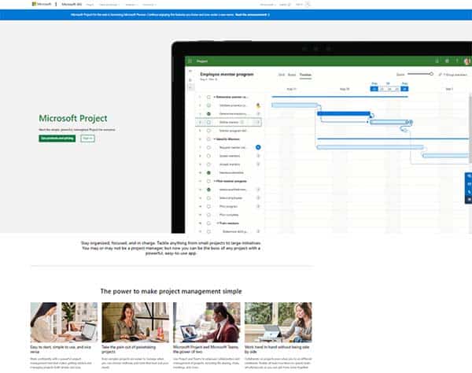This screenshot has height=373, width=472.
Task: Collapse the Pilot mentor program group
Action: click(x=215, y=181)
